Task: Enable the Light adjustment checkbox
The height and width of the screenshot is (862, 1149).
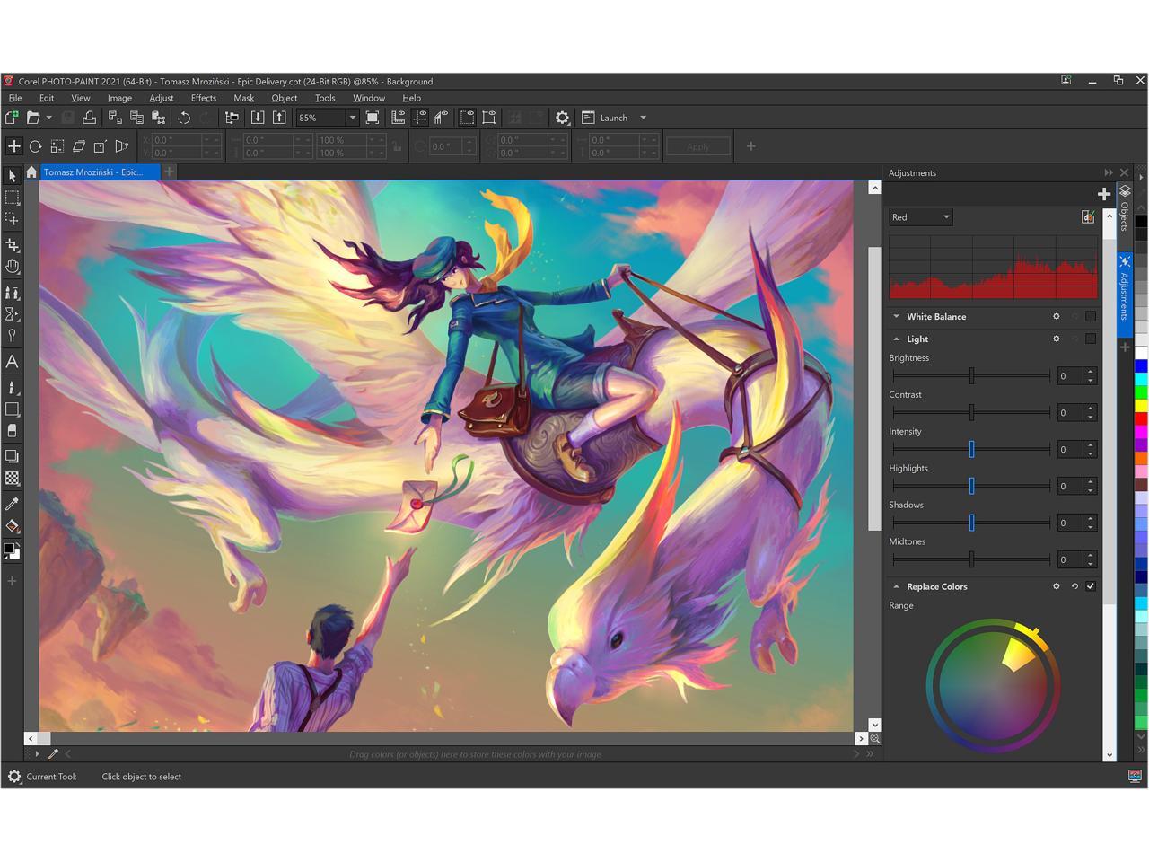Action: point(1091,339)
